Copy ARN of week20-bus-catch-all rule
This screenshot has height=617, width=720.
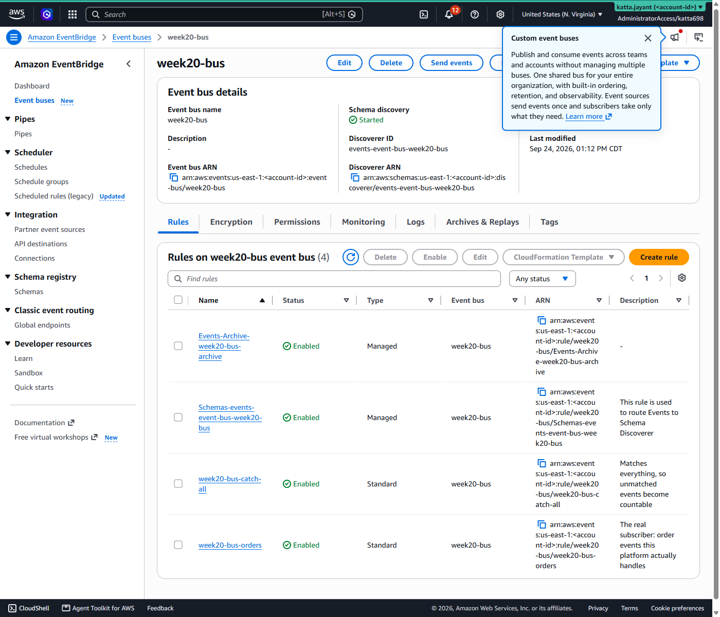(542, 463)
